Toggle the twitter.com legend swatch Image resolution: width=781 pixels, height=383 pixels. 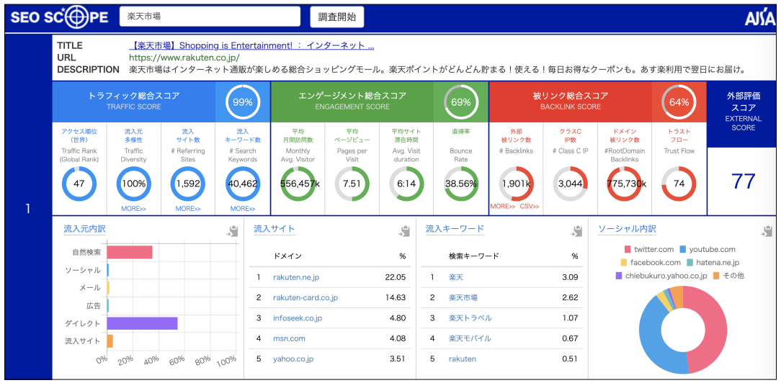pos(627,249)
